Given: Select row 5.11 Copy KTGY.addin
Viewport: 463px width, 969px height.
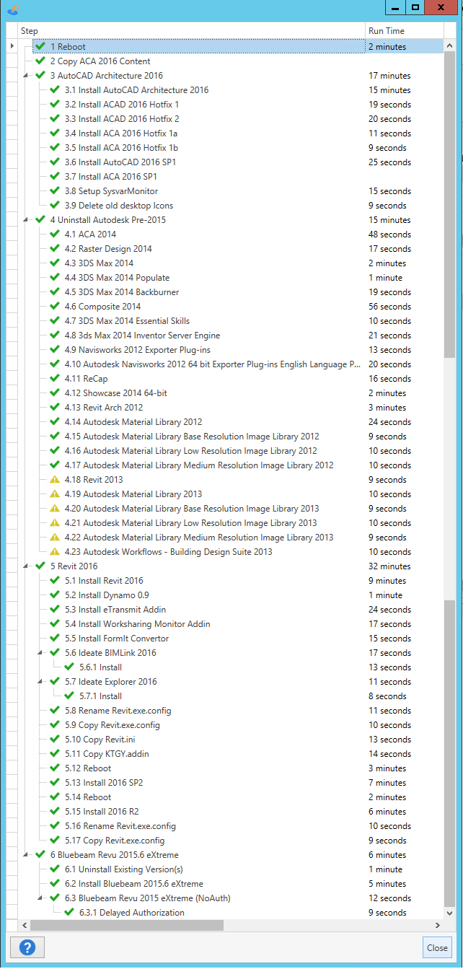Looking at the screenshot, I should click(231, 754).
